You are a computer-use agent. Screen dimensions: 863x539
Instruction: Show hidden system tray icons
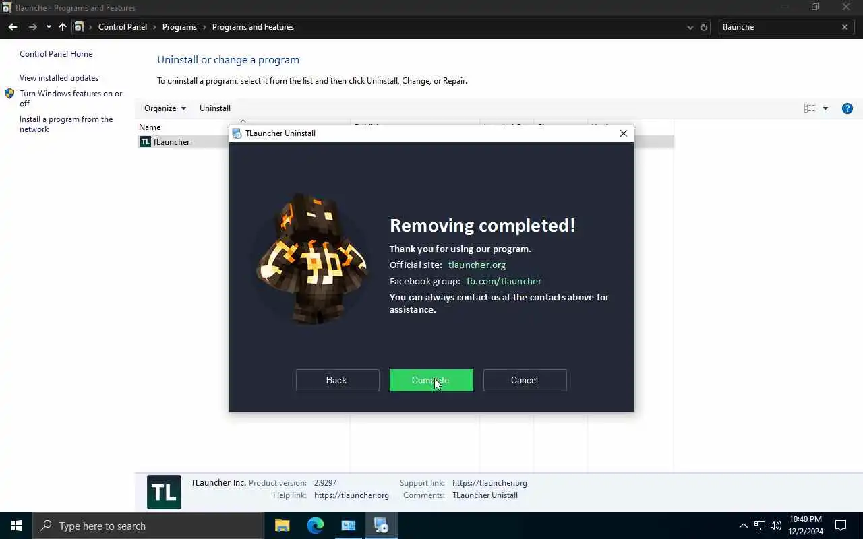[744, 526]
